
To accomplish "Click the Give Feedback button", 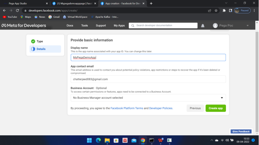I will [x=241, y=132].
